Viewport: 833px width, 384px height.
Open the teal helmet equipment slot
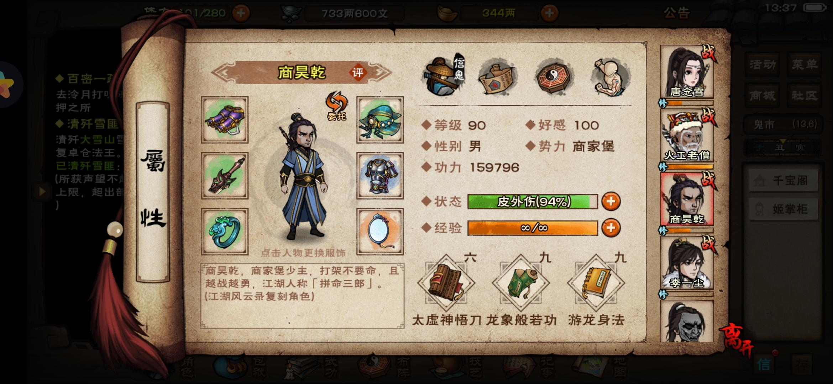pos(380,120)
